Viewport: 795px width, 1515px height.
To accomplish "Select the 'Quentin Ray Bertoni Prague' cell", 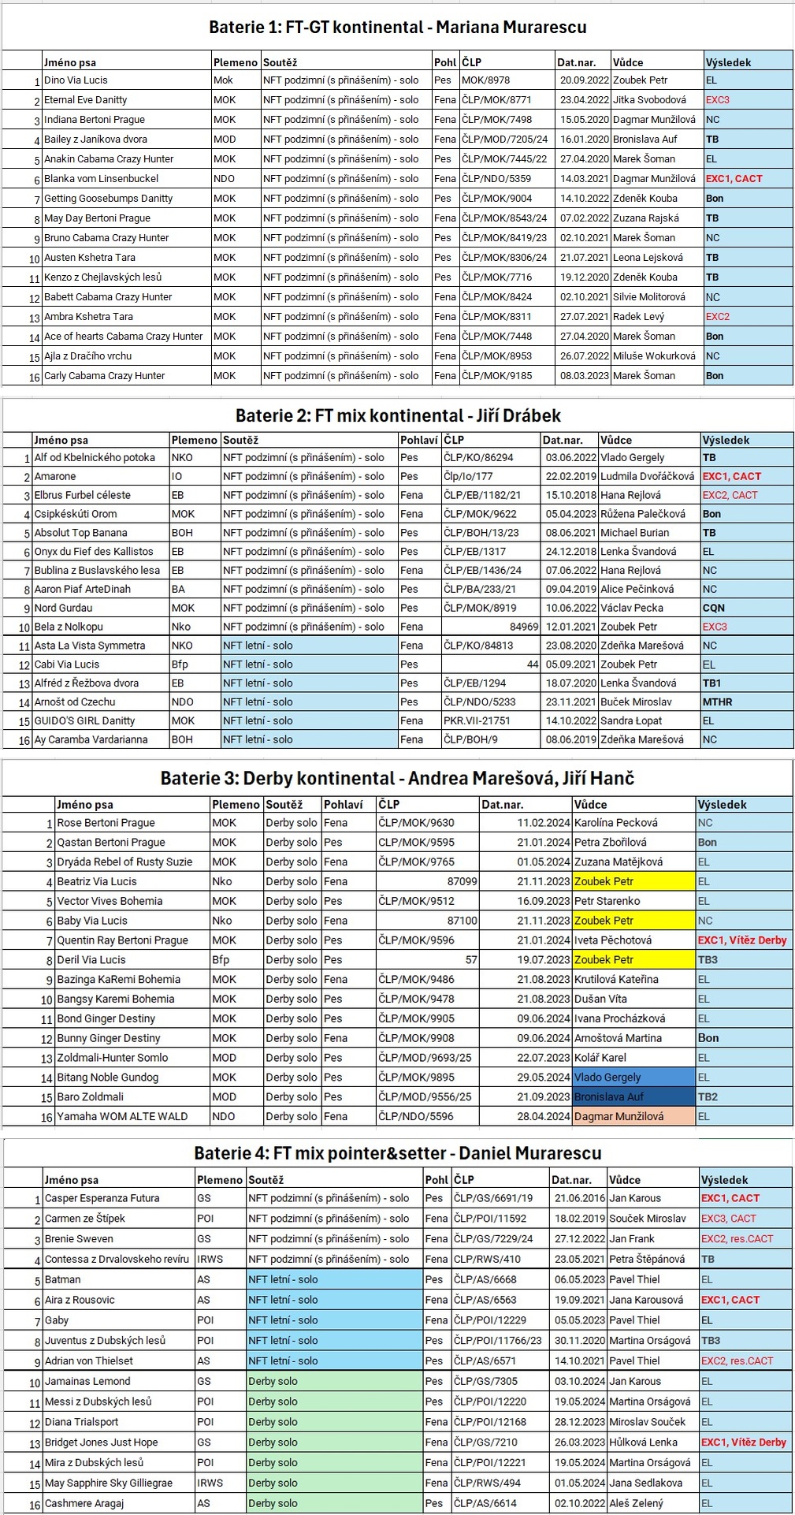I will [x=132, y=940].
